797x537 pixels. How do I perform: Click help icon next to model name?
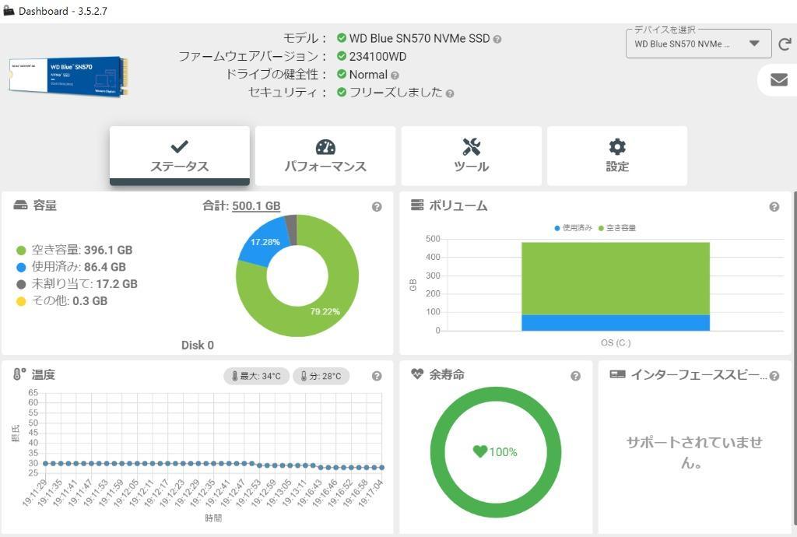(497, 39)
